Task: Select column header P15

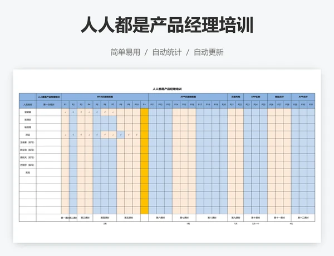Action: [184, 105]
